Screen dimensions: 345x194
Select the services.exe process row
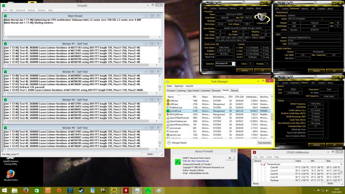(x=218, y=128)
